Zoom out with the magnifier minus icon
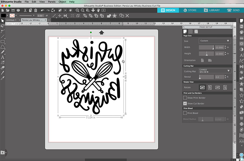The image size is (244, 161). (x=82, y=10)
